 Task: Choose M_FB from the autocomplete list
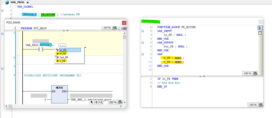point(63,54)
